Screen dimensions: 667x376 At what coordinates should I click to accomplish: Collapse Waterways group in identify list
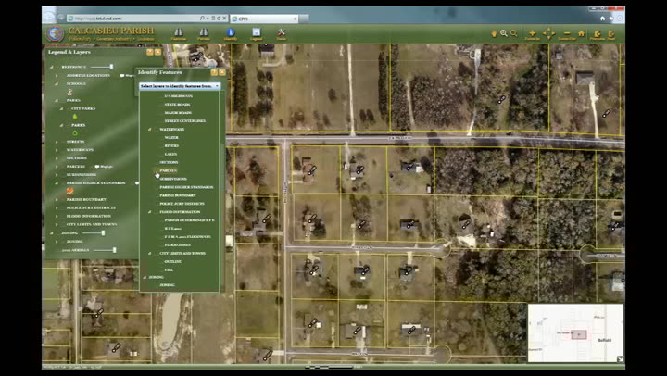pyautogui.click(x=150, y=130)
